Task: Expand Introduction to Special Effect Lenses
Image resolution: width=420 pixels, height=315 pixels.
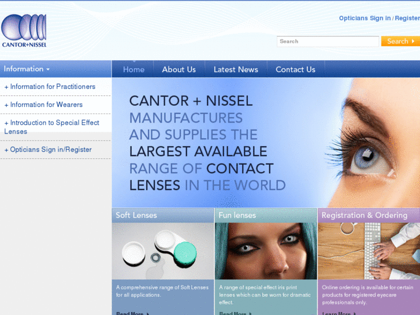Action: 51,127
